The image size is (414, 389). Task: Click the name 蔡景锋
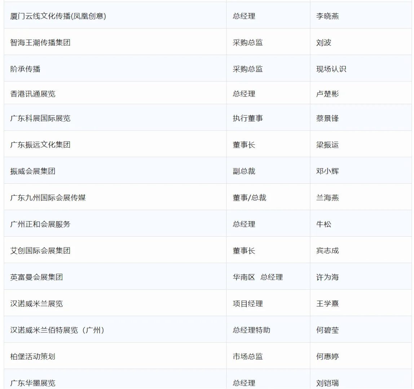327,118
